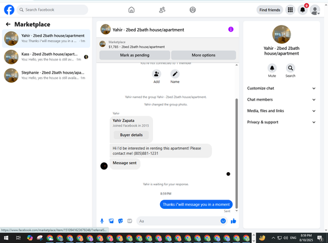The width and height of the screenshot is (328, 243).
Task: Click the volume speaker tray icon
Action: (285, 238)
